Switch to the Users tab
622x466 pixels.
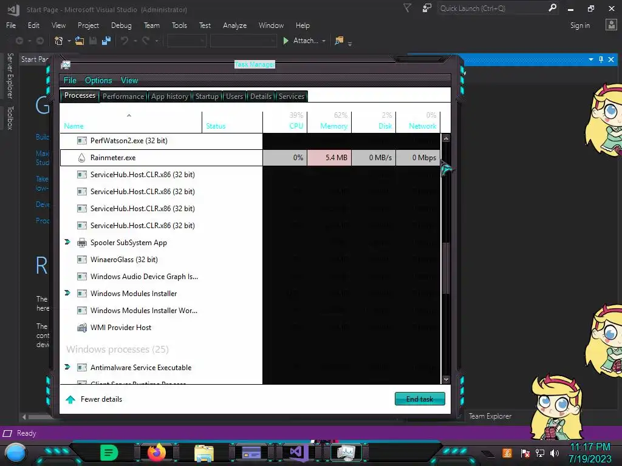coord(234,96)
